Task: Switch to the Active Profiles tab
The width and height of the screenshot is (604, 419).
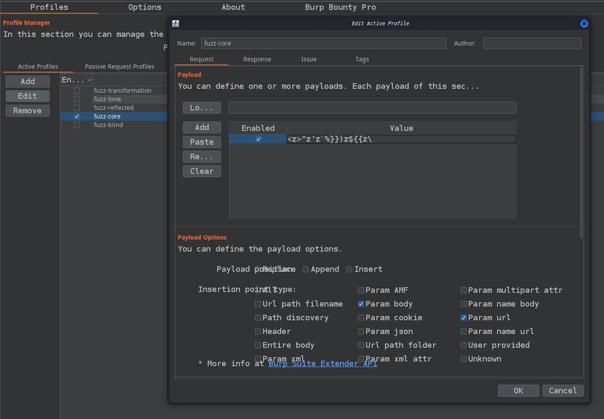Action: pos(38,67)
